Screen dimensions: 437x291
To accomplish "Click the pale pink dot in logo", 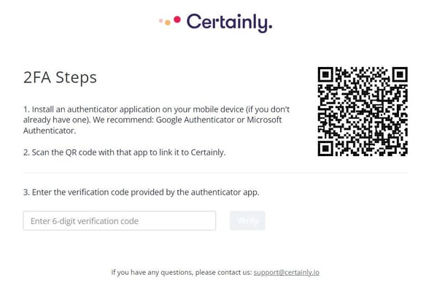I will (161, 20).
